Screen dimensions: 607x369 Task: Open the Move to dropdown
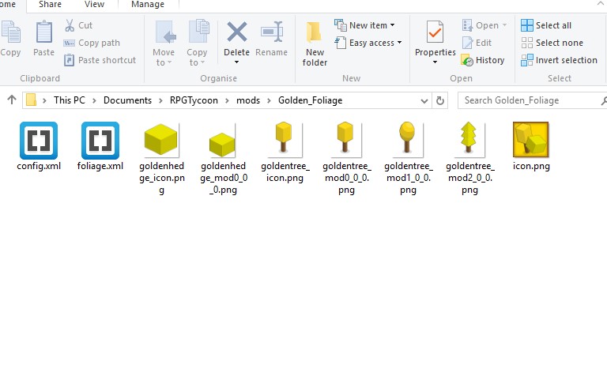(164, 43)
